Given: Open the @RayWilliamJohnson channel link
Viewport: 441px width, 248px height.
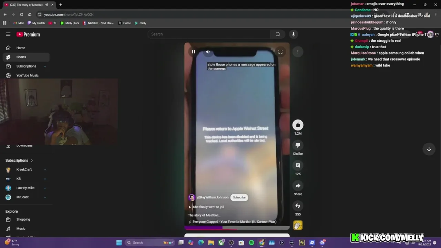Looking at the screenshot, I should tap(213, 197).
